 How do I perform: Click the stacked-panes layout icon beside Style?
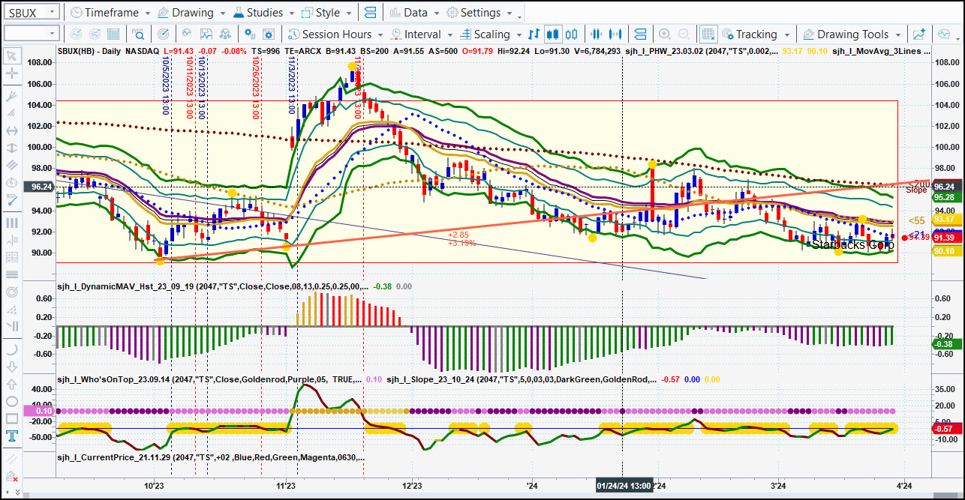point(370,13)
